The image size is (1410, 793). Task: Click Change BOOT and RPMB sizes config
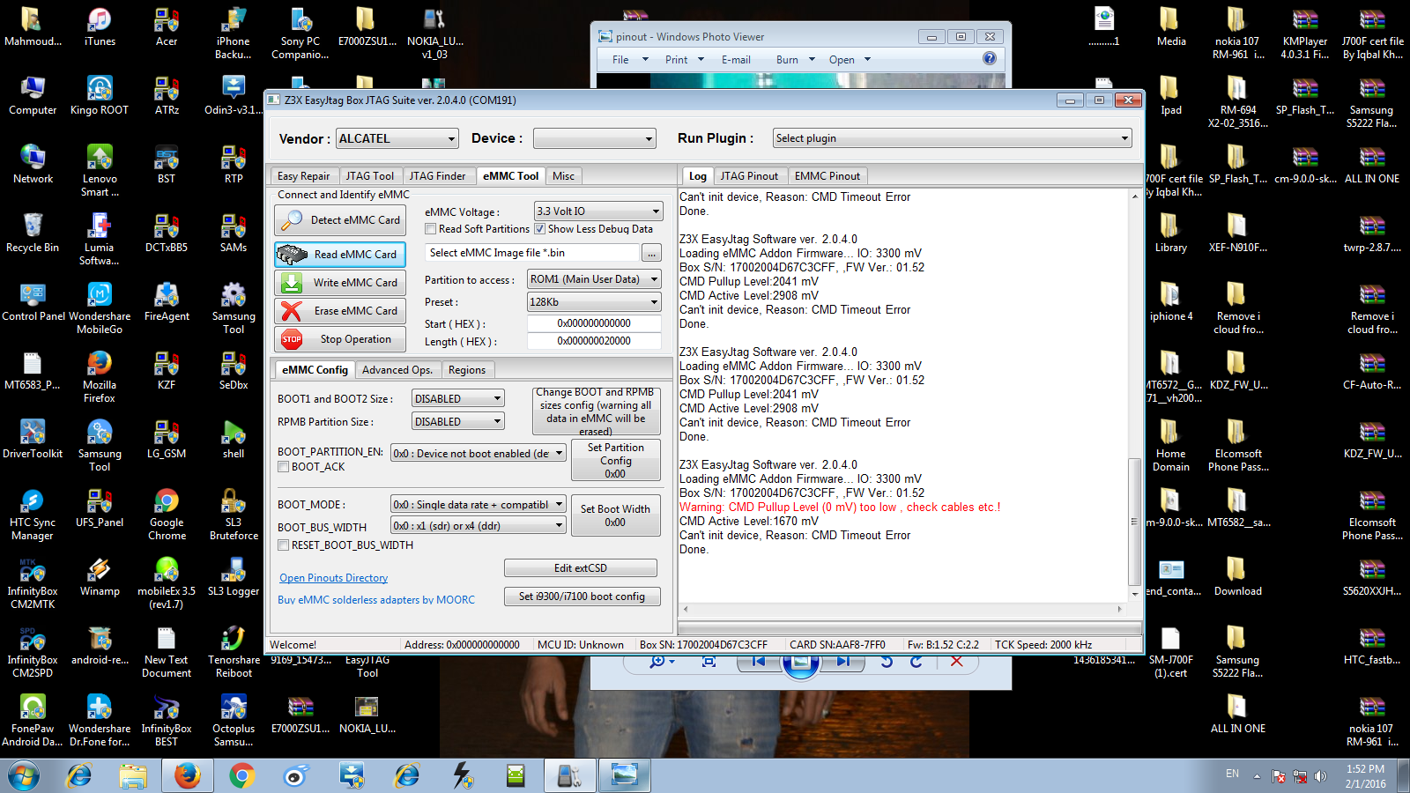pyautogui.click(x=596, y=411)
